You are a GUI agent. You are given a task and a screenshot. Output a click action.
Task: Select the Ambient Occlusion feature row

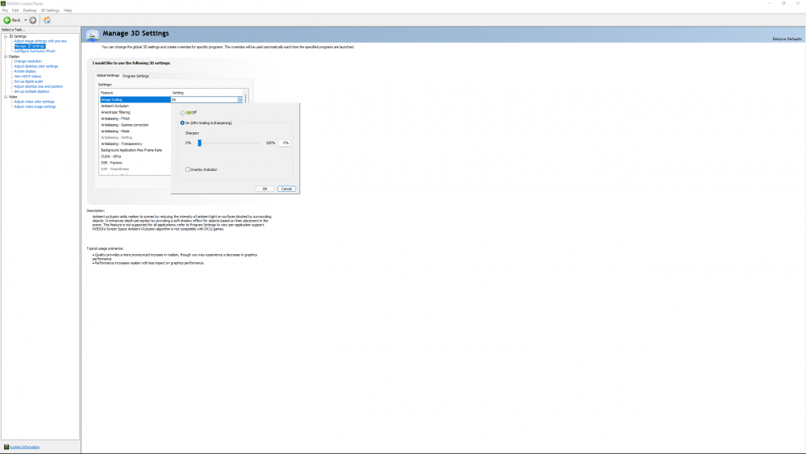[135, 106]
